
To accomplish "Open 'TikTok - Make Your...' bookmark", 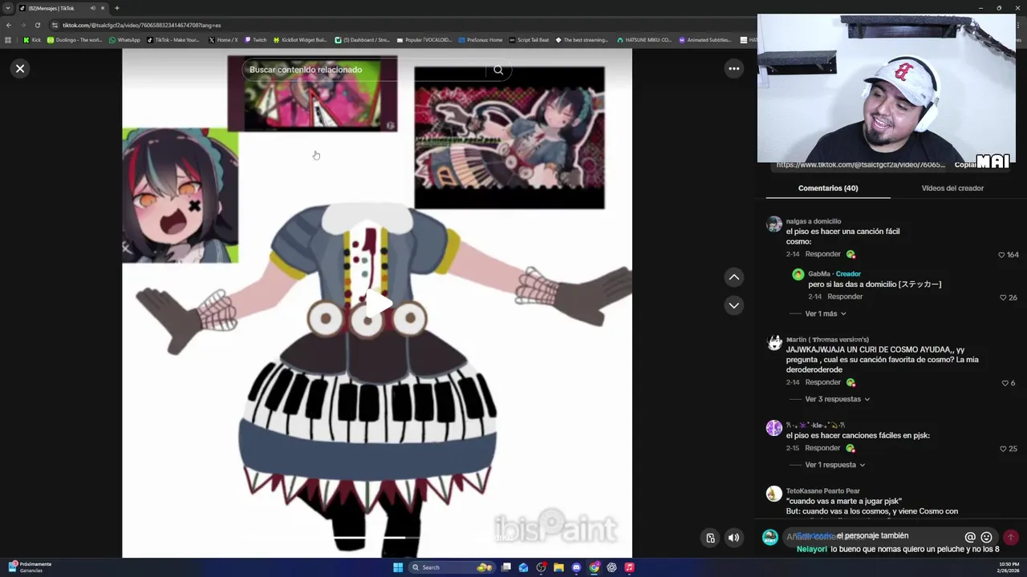I will [x=173, y=40].
